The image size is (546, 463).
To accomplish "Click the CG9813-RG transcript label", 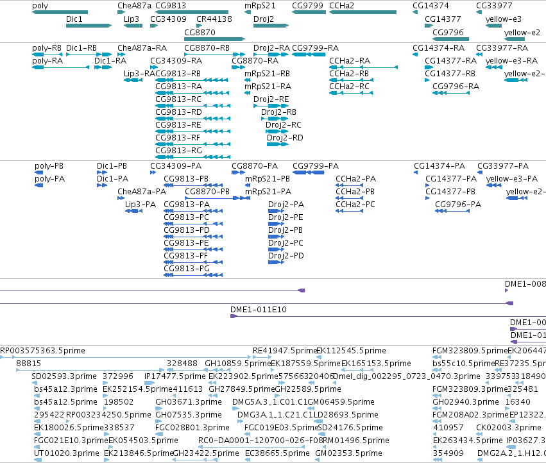I will [178, 151].
